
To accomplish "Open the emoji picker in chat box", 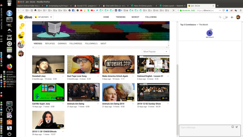I will (x=233, y=127).
